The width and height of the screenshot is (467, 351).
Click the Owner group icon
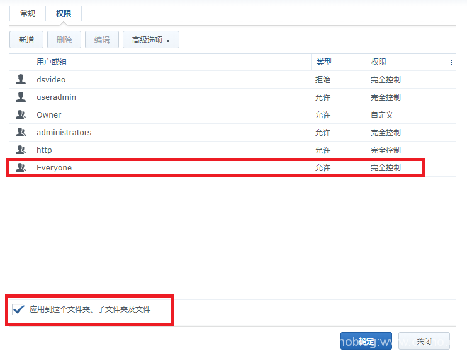[x=21, y=114]
